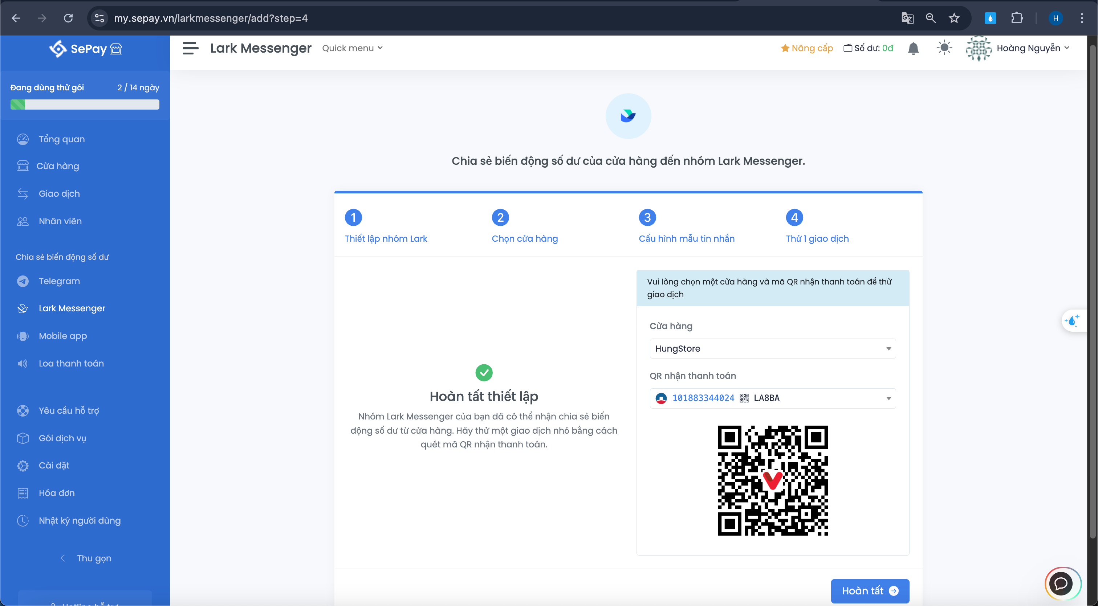Open QR nhận thanh toán account dropdown
Image resolution: width=1098 pixels, height=606 pixels.
click(772, 398)
